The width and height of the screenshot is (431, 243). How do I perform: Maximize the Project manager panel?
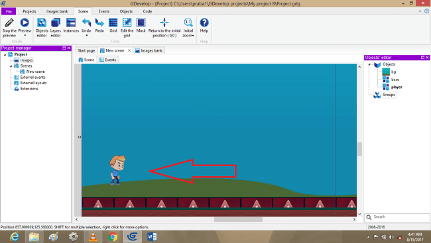[64, 48]
